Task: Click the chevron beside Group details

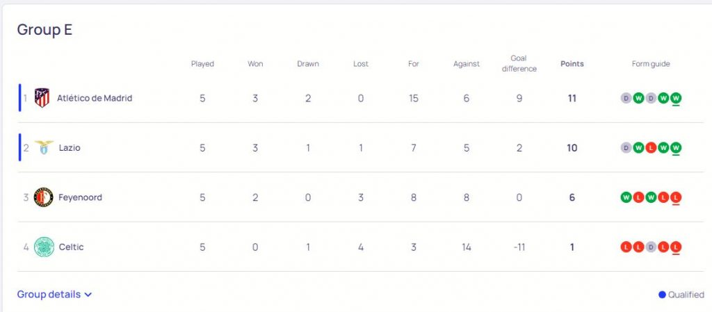Action: point(88,295)
